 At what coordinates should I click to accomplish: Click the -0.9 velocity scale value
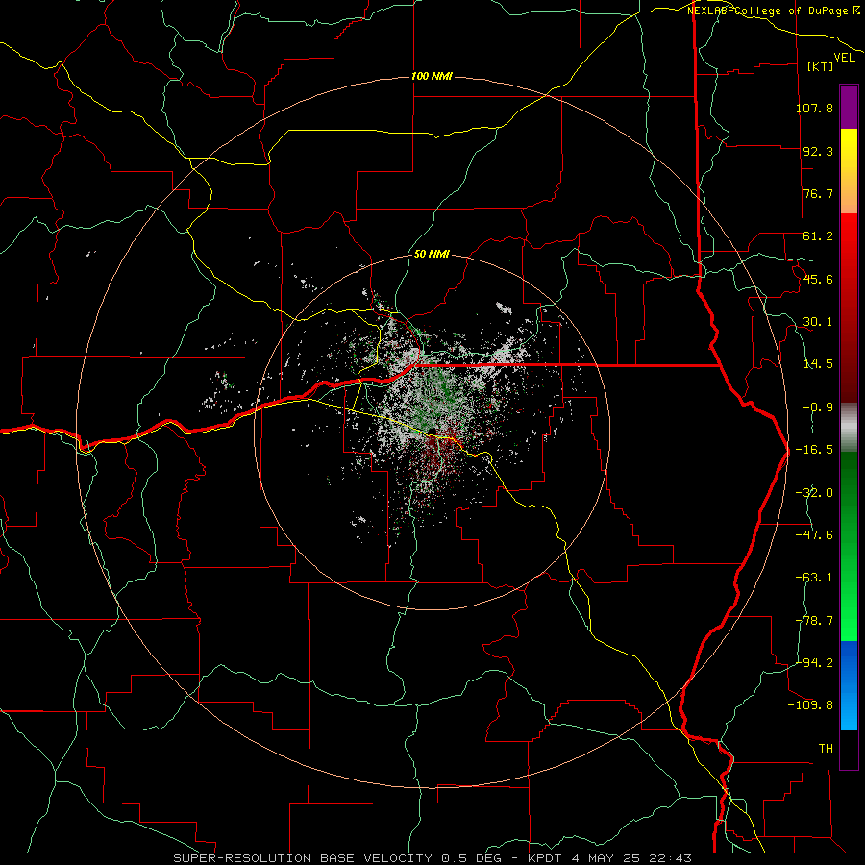818,408
